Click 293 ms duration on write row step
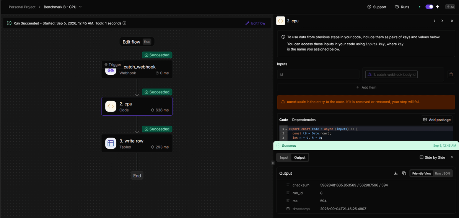459x218 pixels. pos(160,147)
